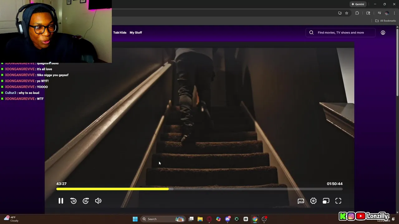The image size is (399, 224).
Task: Skip forward 30 seconds
Action: pyautogui.click(x=86, y=201)
